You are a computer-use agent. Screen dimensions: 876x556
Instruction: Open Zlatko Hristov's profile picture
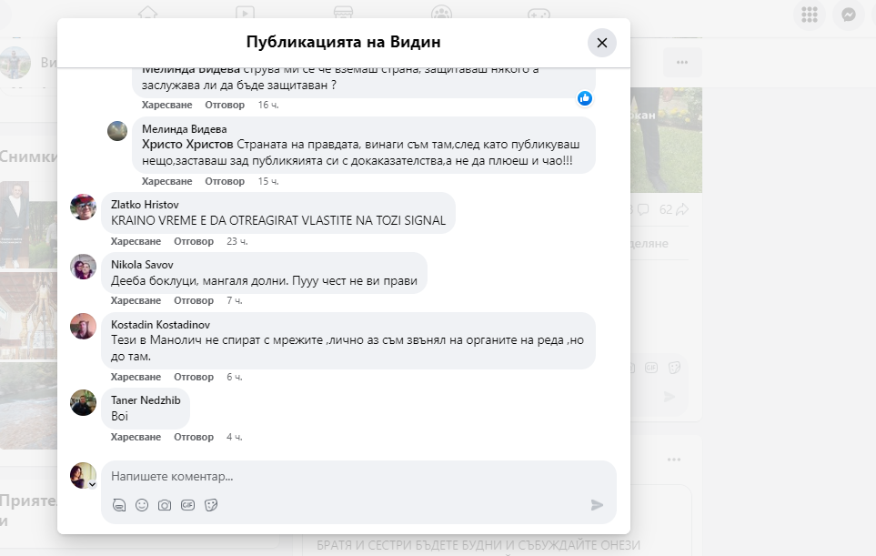[x=84, y=207]
